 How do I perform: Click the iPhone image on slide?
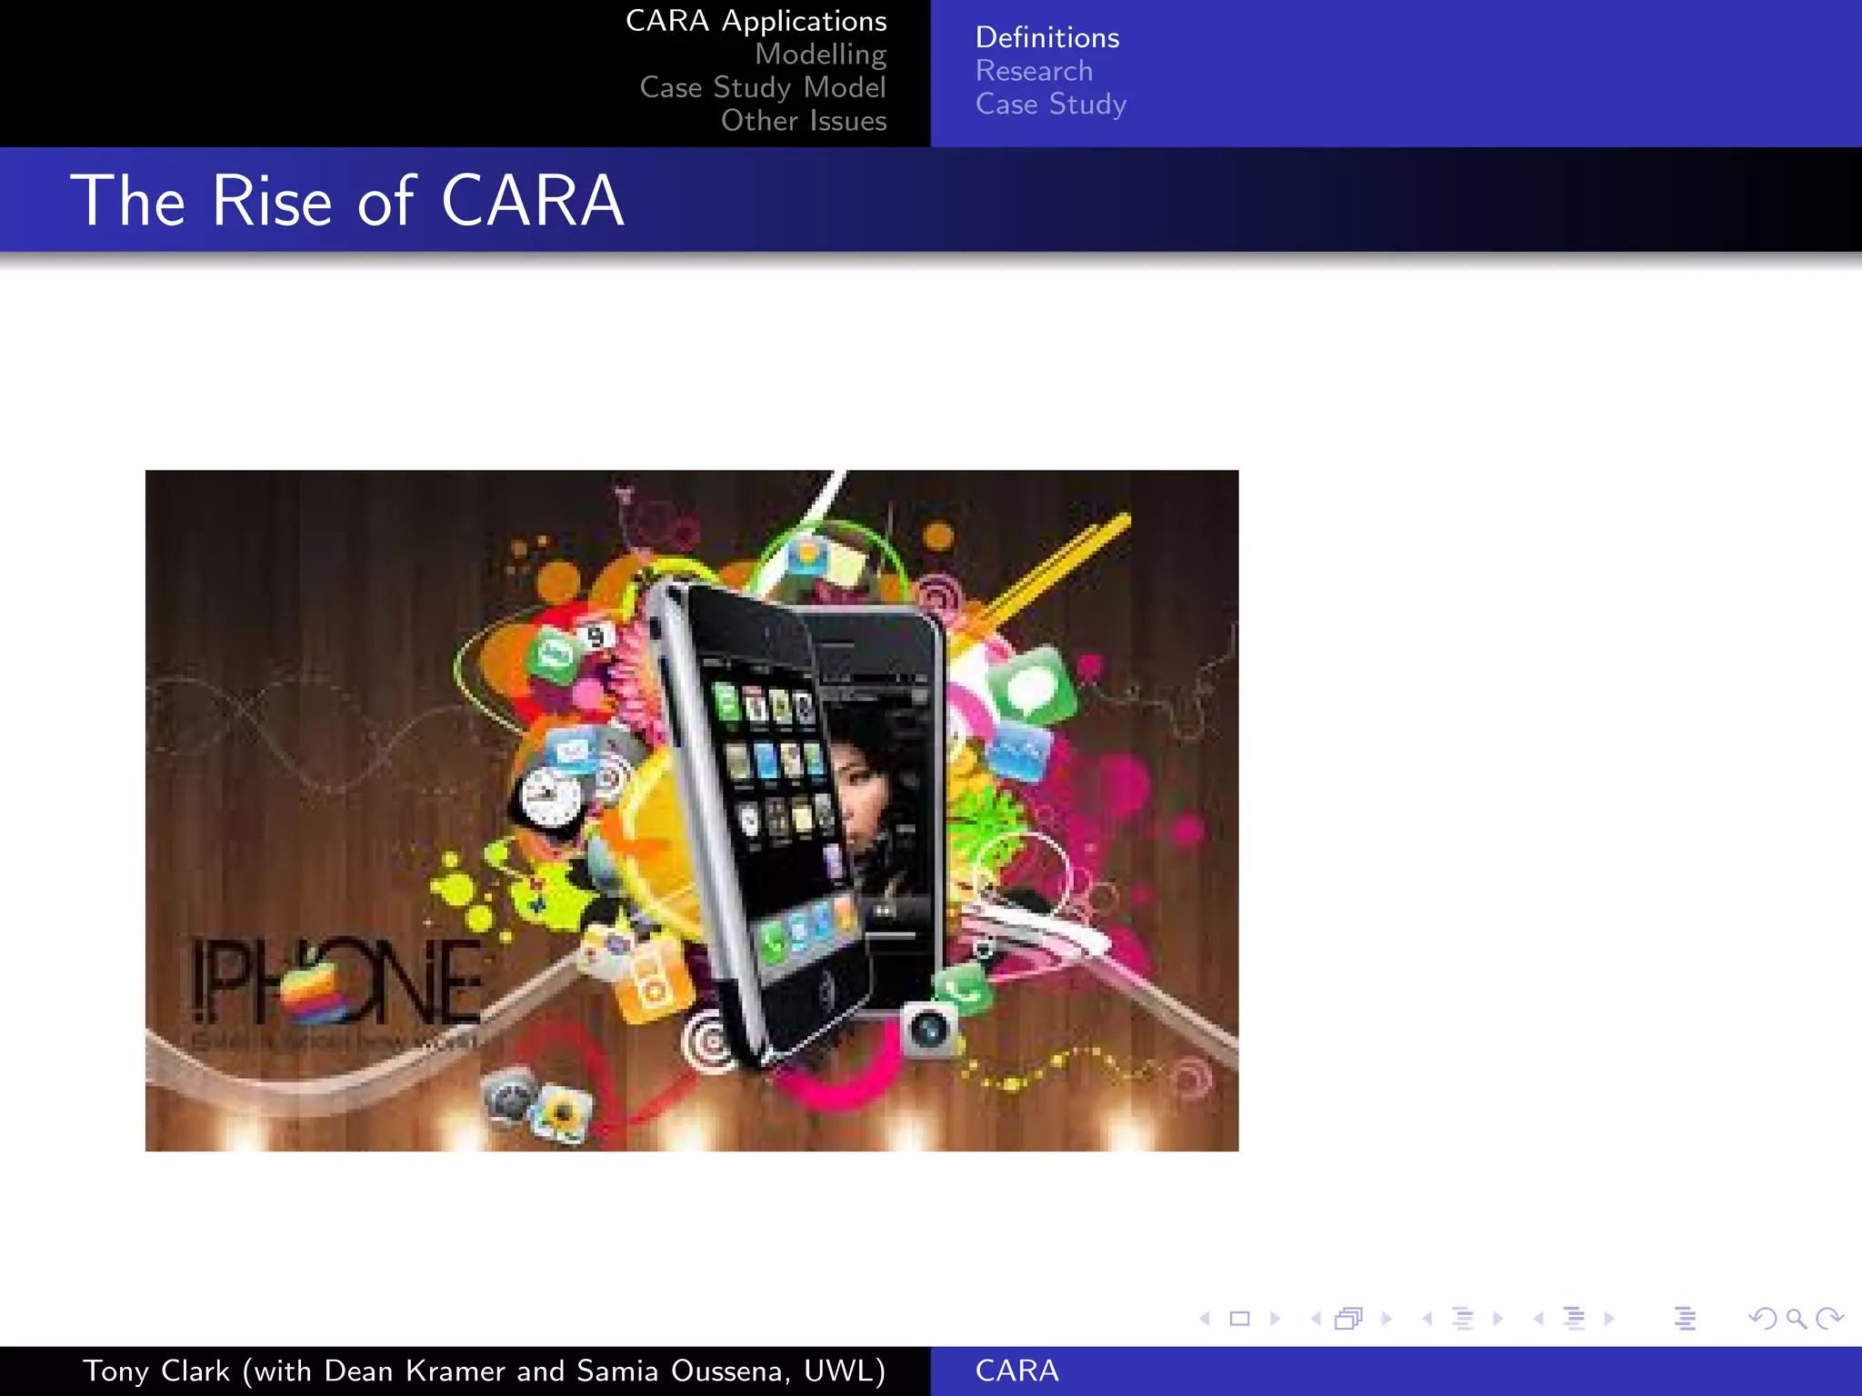click(x=692, y=811)
